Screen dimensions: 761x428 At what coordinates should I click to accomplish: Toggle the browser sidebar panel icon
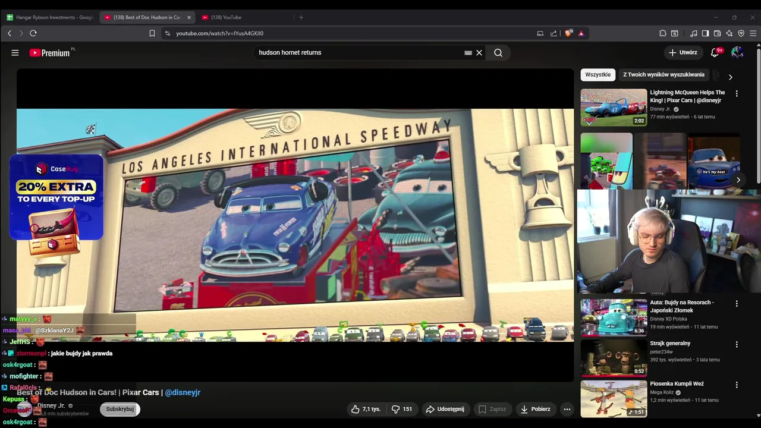(705, 33)
